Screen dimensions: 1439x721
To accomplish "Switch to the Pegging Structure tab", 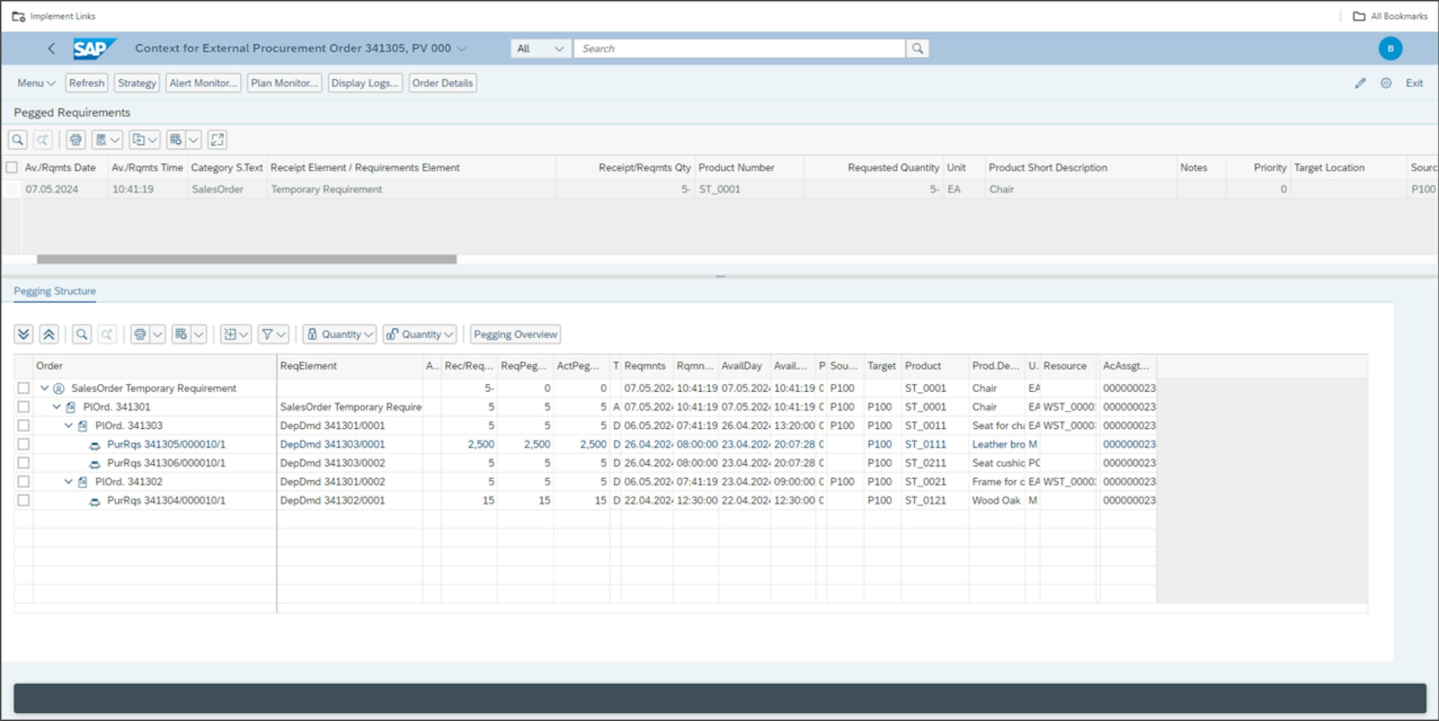I will [x=55, y=291].
